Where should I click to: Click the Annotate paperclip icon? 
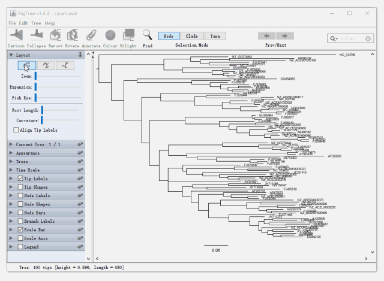pos(91,35)
